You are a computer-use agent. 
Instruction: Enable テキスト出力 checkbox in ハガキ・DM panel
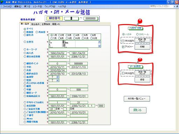coord(123,41)
